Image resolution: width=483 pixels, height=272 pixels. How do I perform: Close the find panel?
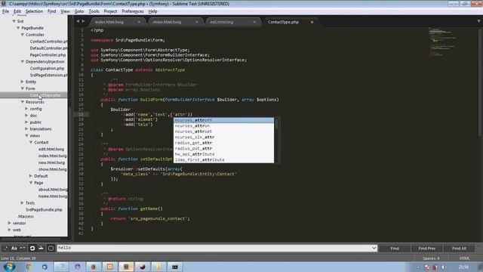coord(479,246)
